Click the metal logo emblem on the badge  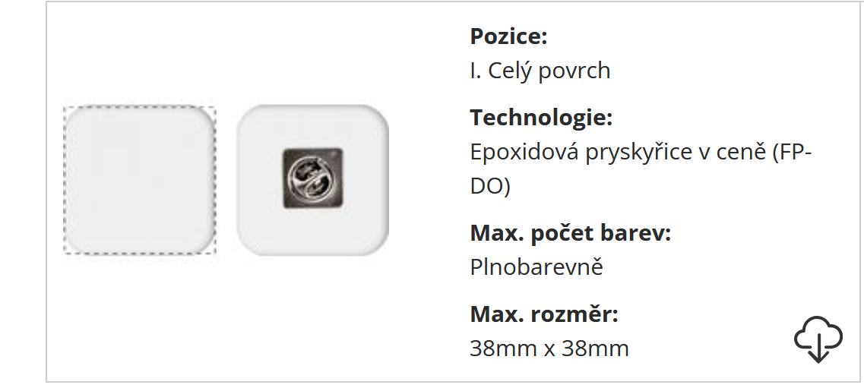click(x=312, y=179)
